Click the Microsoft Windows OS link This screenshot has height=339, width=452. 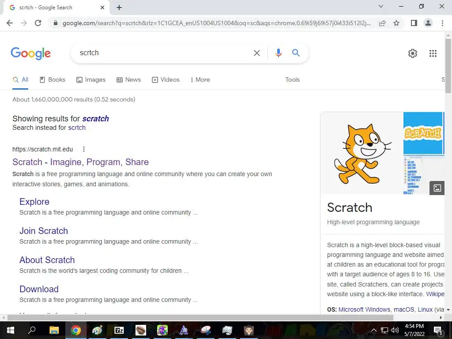364,309
